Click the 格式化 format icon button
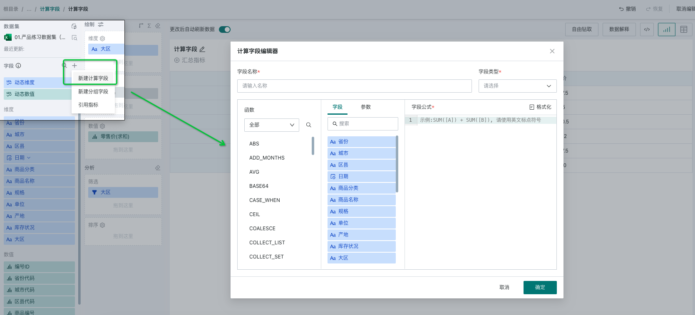695x315 pixels. coord(540,107)
